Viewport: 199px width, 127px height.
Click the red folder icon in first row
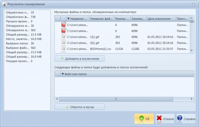point(64,24)
